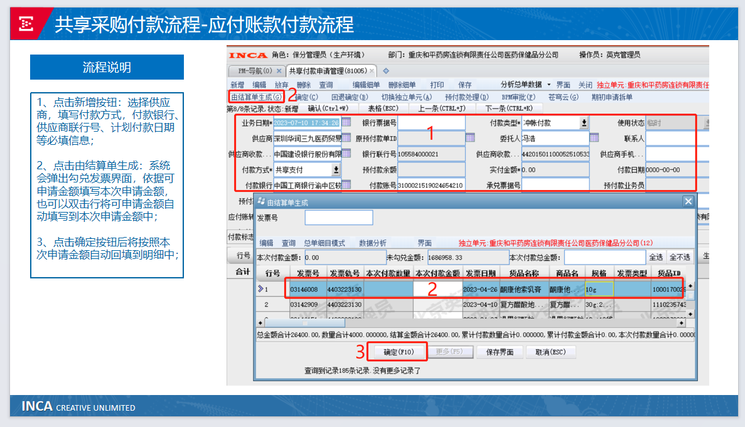Click the 银行票据号 input field
745x427 pixels.
tap(431, 123)
